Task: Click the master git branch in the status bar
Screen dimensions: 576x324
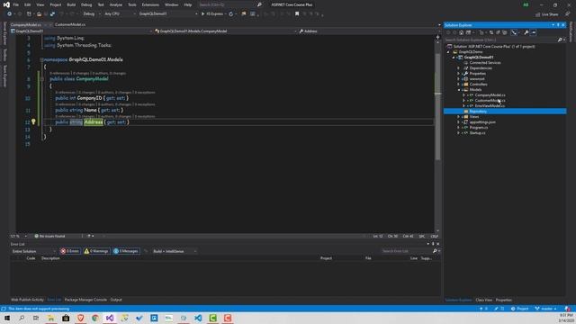Action: pos(546,309)
